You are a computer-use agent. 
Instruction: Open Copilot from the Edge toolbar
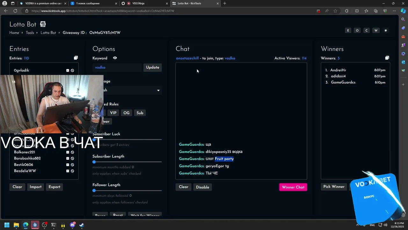[x=403, y=11]
